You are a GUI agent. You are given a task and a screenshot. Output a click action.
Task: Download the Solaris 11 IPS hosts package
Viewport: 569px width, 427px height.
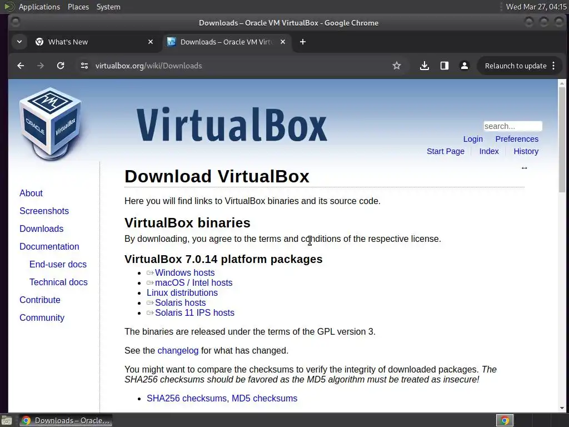[x=195, y=312]
